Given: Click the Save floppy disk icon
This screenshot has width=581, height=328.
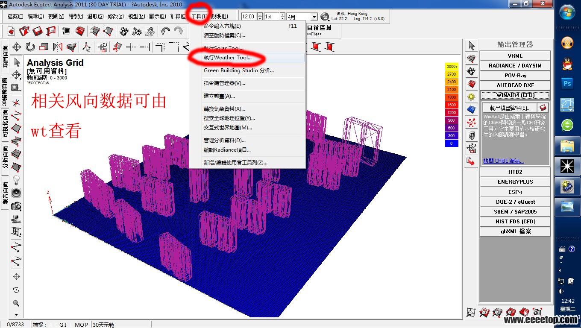Looking at the screenshot, I should click(x=38, y=31).
